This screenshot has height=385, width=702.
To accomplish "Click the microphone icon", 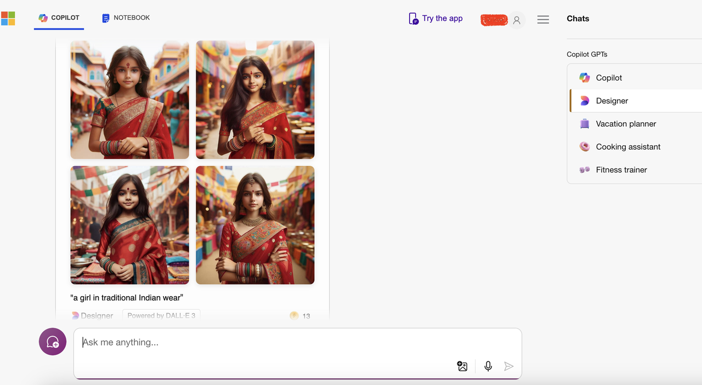I will (488, 366).
